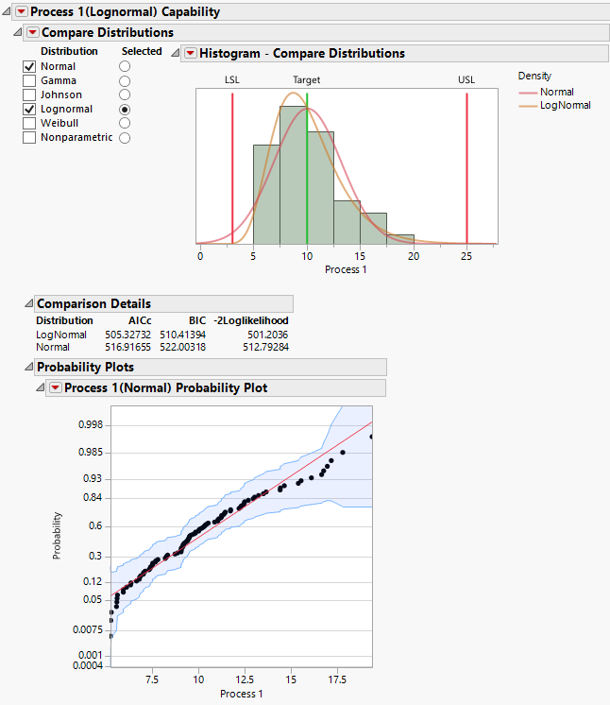Collapse the Probability Plots section

(x=28, y=367)
